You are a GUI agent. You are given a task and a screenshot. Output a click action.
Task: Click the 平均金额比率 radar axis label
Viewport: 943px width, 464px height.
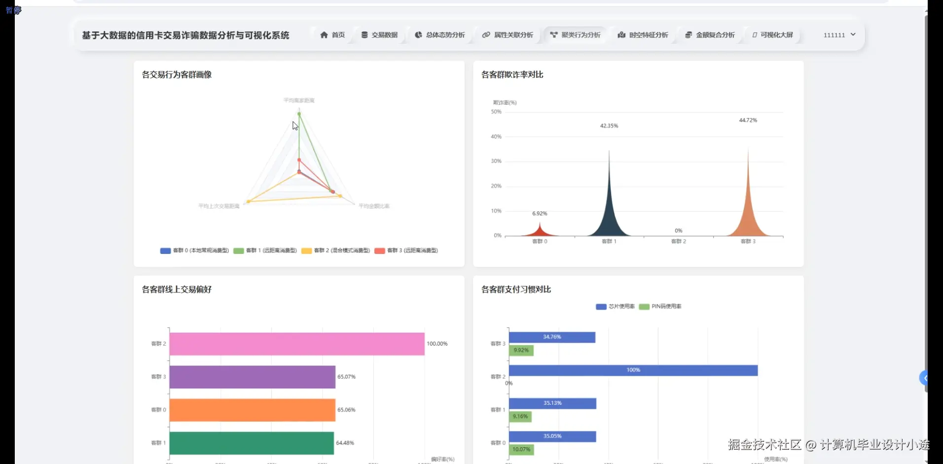pos(374,206)
